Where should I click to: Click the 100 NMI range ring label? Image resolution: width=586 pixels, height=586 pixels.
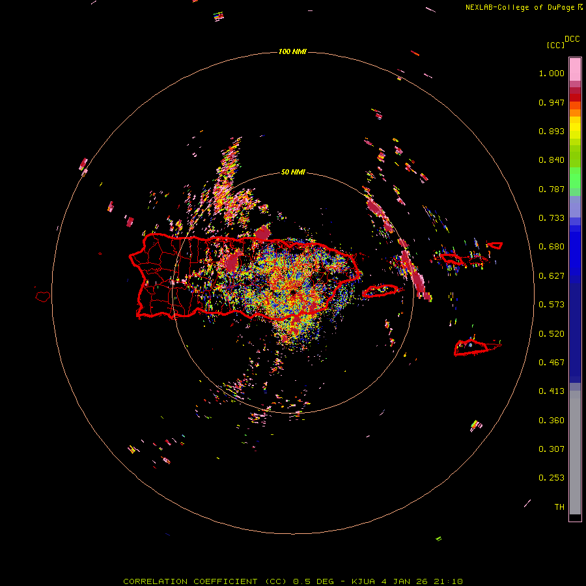[292, 51]
